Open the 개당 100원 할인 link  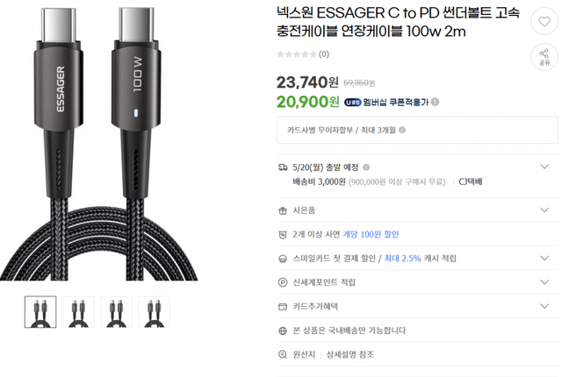coord(371,234)
